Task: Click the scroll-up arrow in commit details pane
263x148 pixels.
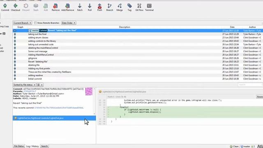Action: click(94, 89)
